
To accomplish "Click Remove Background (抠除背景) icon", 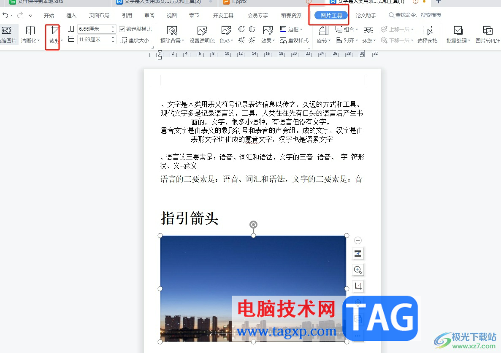I will (x=172, y=31).
